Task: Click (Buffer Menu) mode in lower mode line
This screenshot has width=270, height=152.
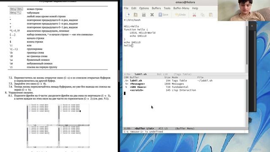Action: coord(185,128)
